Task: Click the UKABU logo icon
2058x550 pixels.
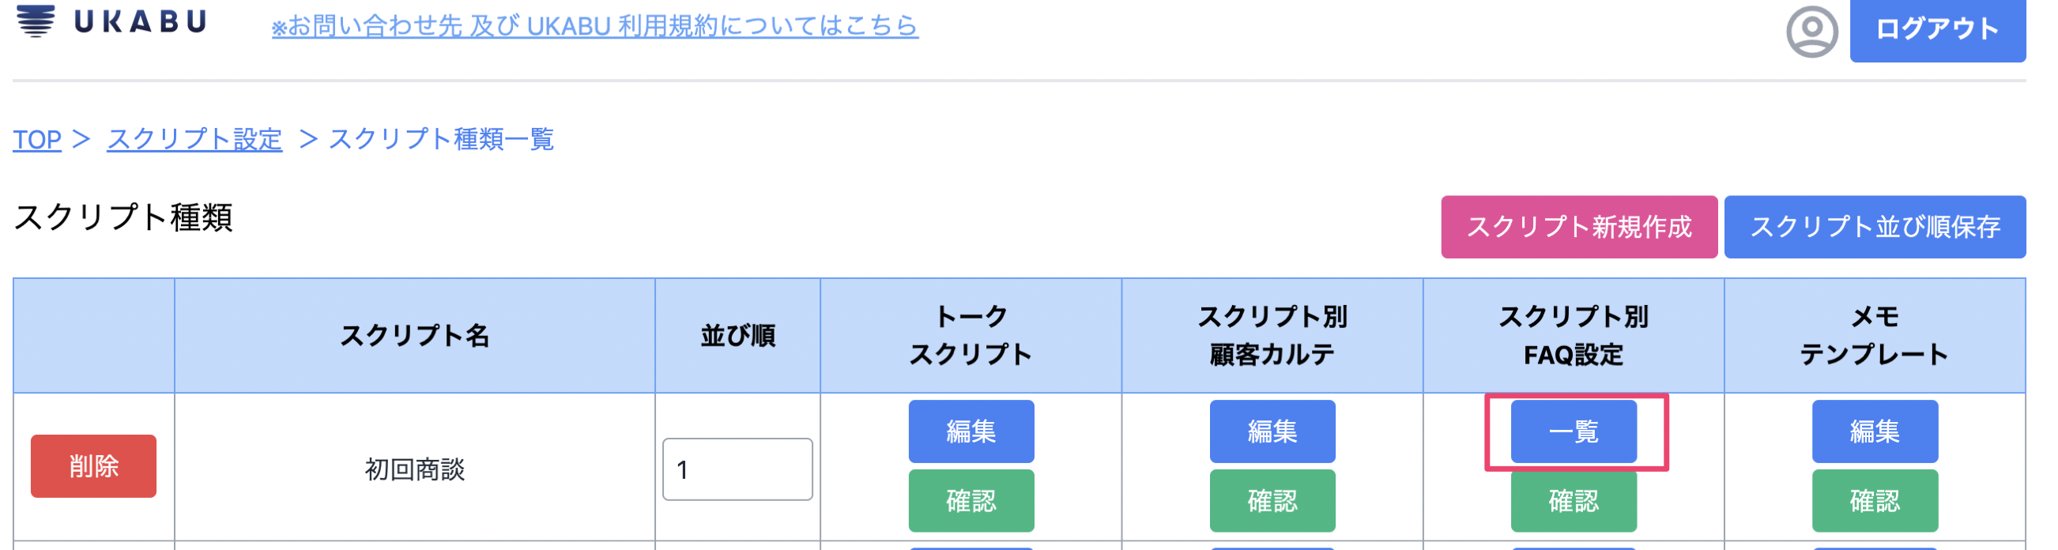Action: click(x=36, y=20)
